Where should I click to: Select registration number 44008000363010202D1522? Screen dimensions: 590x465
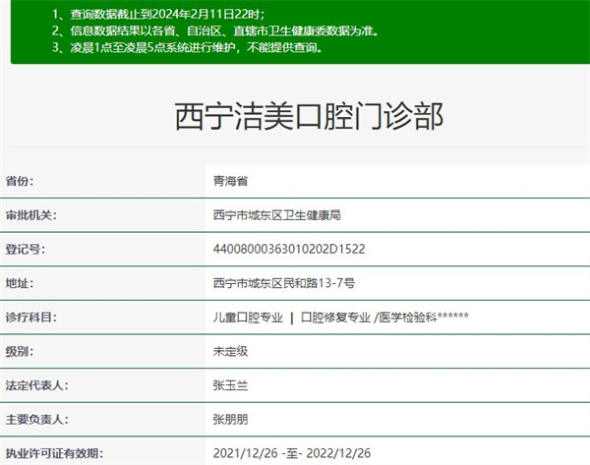[289, 249]
